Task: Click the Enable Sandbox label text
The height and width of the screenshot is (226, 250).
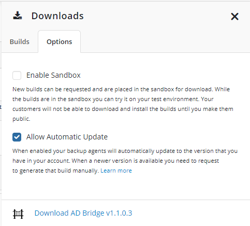Action: tap(53, 75)
